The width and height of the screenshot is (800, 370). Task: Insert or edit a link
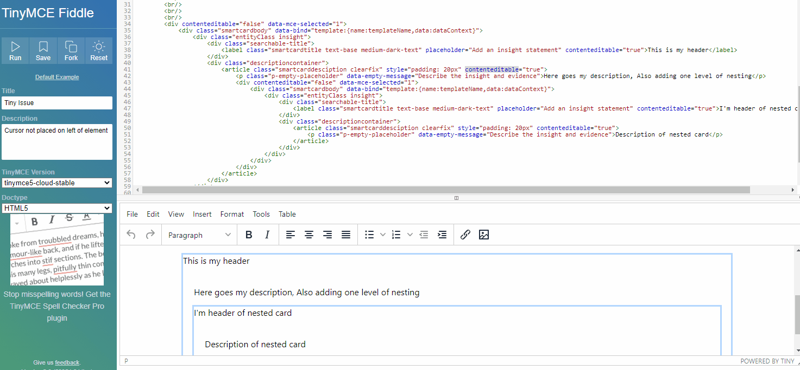(x=465, y=235)
